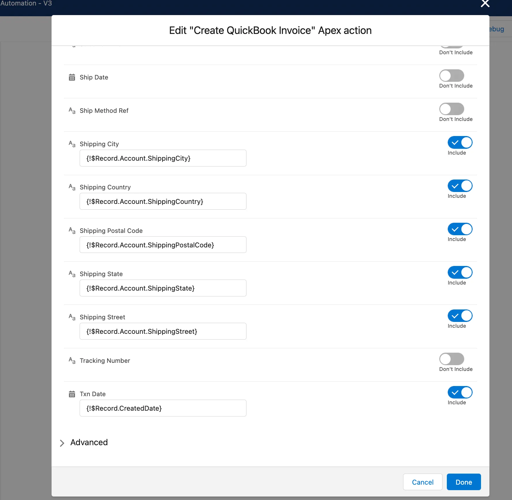512x500 pixels.
Task: Close the dialog with the X icon
Action: 485,4
